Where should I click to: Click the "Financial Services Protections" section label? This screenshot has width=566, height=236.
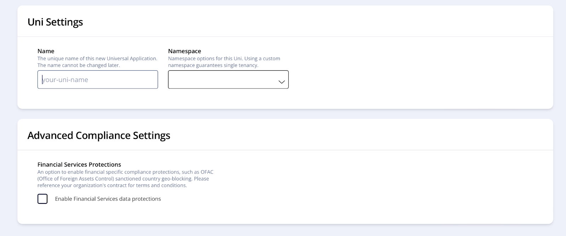[79, 165]
